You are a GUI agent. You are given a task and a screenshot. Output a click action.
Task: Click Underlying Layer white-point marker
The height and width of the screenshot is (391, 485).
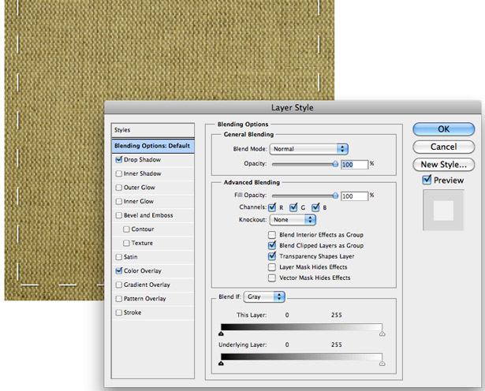click(382, 363)
